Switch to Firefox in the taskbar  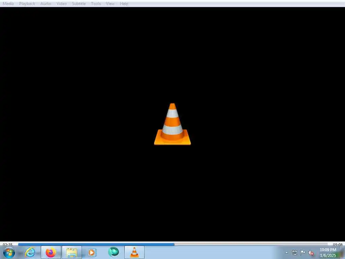[51, 252]
